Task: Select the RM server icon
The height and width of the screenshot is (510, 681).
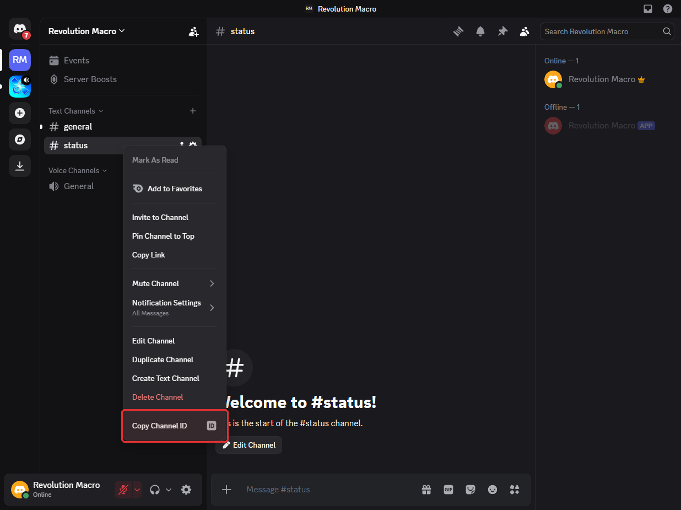Action: click(x=20, y=60)
